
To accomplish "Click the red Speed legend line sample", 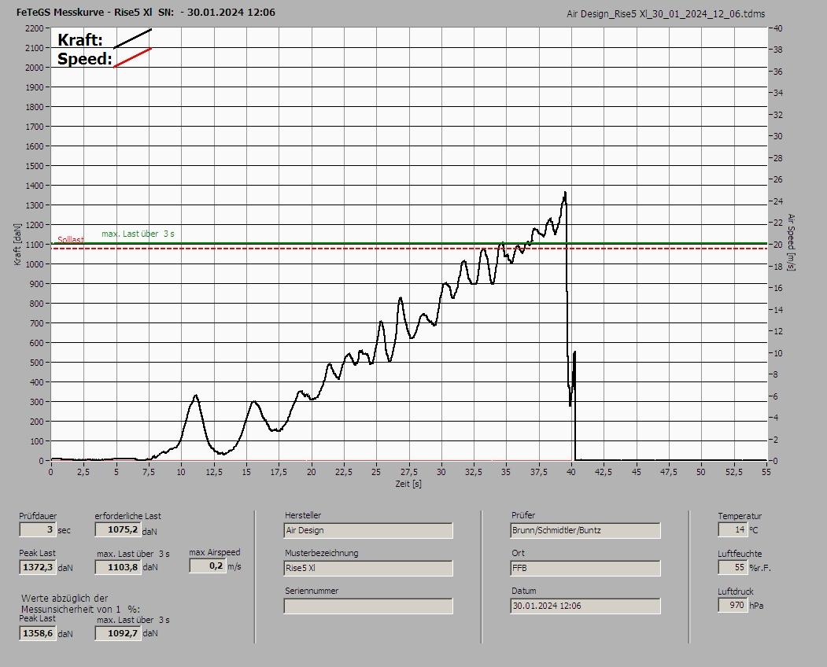I will (x=132, y=57).
